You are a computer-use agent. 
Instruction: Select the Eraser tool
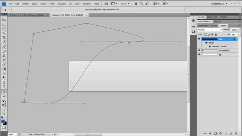(x=4, y=64)
